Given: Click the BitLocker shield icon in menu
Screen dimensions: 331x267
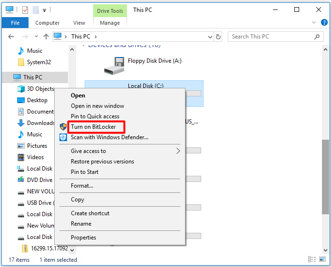Looking at the screenshot, I should (63, 127).
